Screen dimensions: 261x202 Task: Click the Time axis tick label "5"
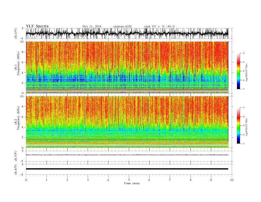point(129,180)
